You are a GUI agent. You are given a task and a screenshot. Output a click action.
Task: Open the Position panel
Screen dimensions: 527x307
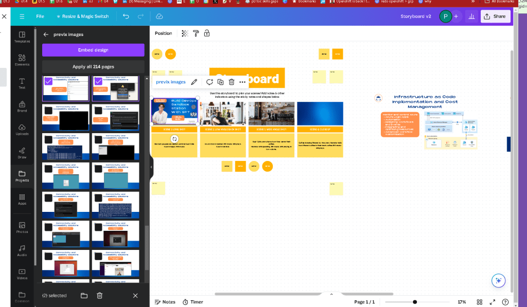[163, 33]
